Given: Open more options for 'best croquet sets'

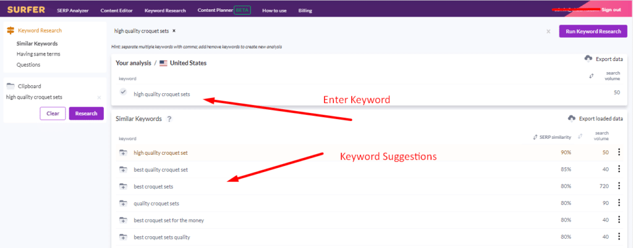Looking at the screenshot, I should (x=619, y=186).
